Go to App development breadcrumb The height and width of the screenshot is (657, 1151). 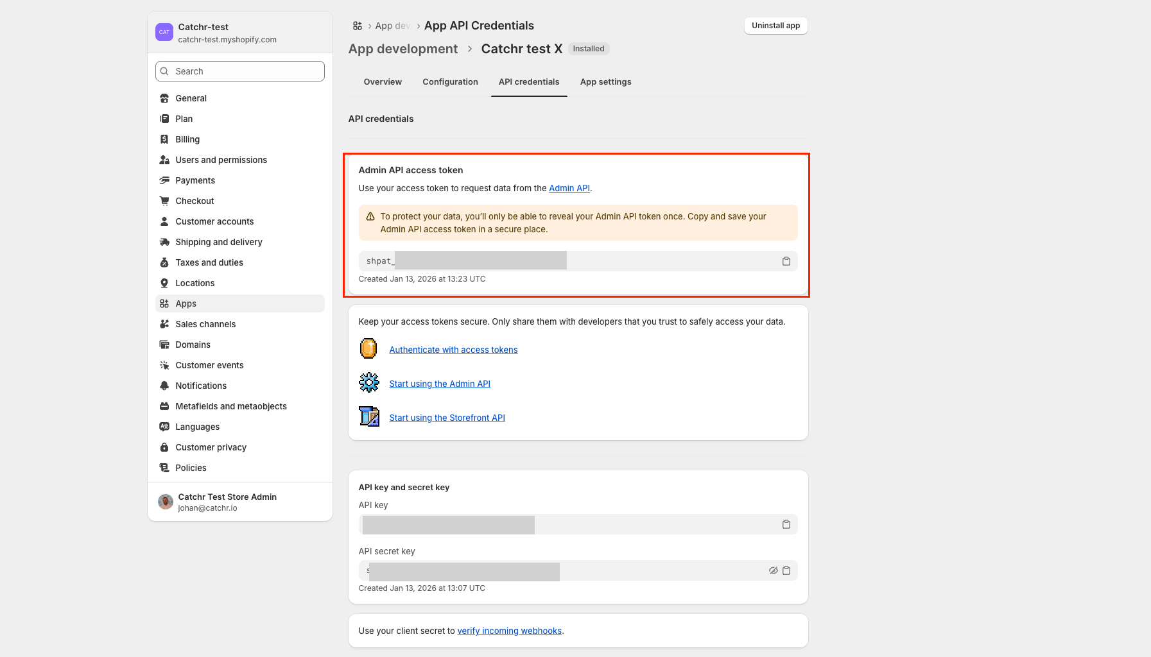click(403, 49)
